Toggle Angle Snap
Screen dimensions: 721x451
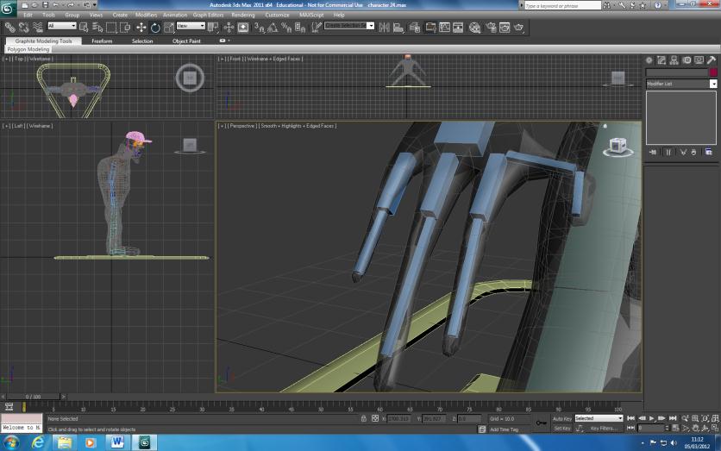[273, 28]
